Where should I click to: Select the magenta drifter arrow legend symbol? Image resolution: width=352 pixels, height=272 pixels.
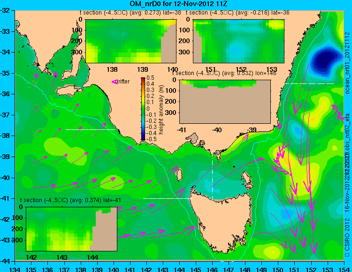pyautogui.click(x=115, y=82)
